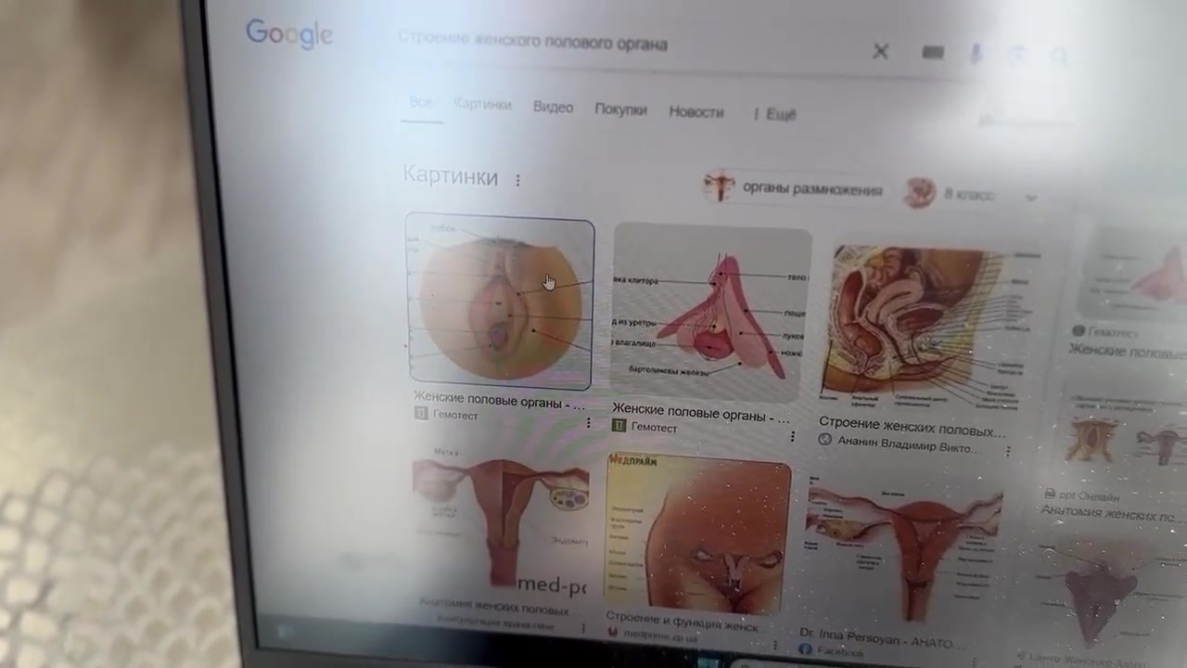1187x668 pixels.
Task: Expand the Ещё more options menu
Action: (x=775, y=114)
